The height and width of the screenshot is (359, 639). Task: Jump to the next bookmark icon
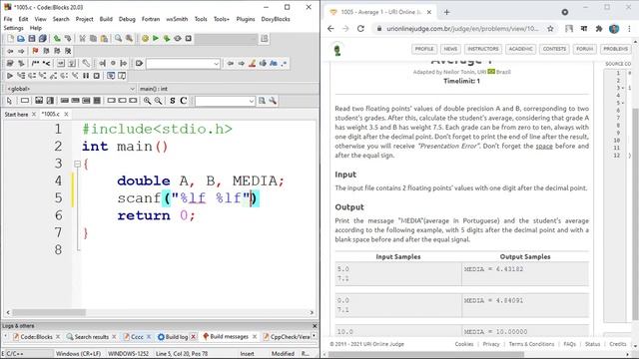tap(57, 51)
